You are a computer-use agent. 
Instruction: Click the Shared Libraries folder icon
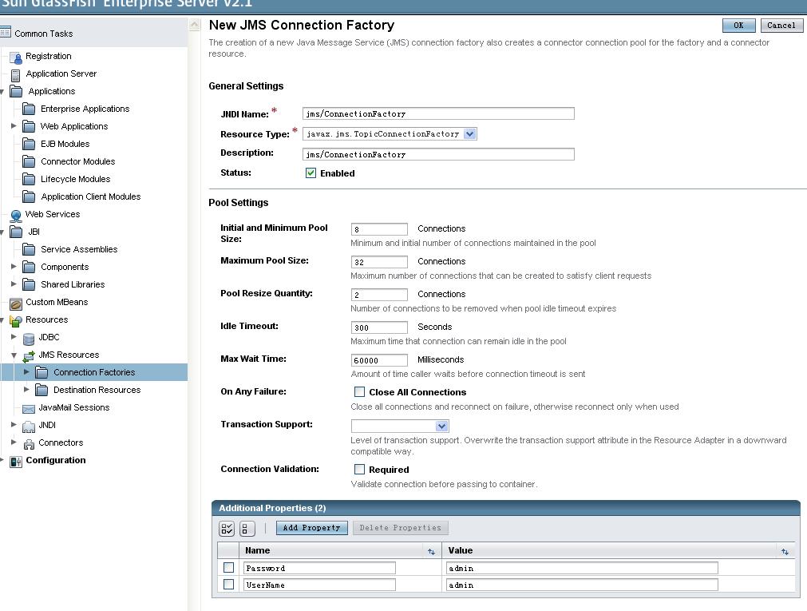pyautogui.click(x=29, y=284)
